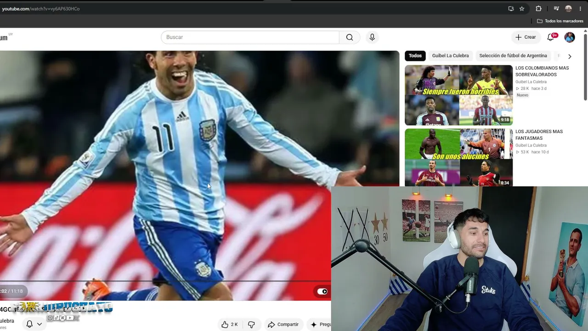This screenshot has width=588, height=331.
Task: Click the Crear button
Action: (x=525, y=37)
